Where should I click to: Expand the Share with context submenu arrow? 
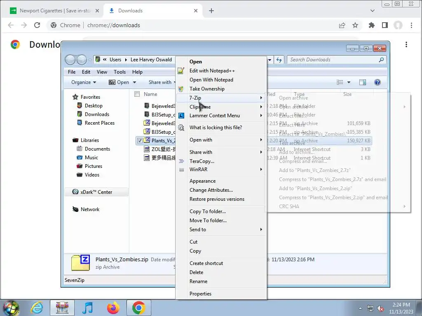point(261,152)
